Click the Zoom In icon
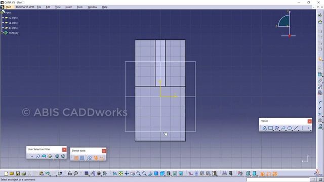The width and height of the screenshot is (324, 182). click(x=138, y=173)
